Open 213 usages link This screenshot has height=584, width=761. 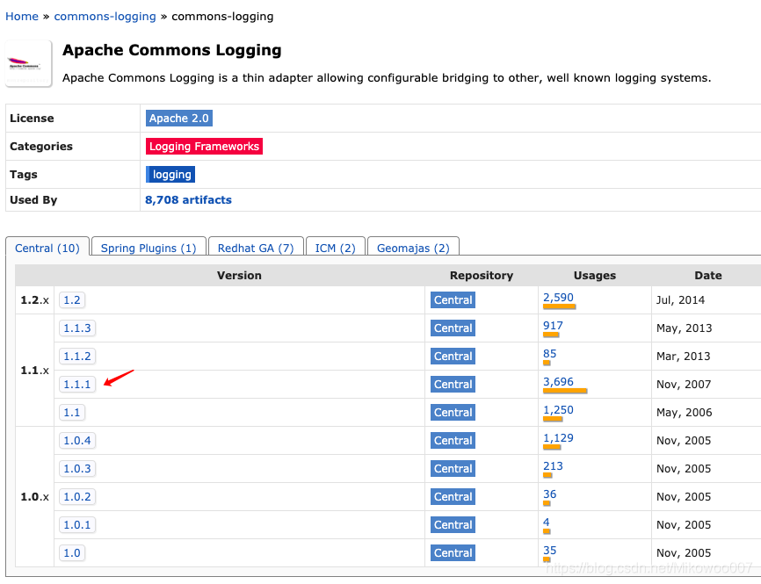coord(553,466)
